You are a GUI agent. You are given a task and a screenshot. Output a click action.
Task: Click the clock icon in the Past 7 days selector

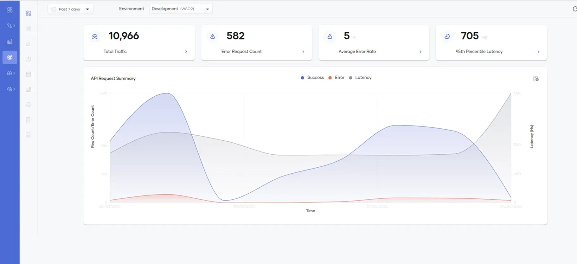pos(54,9)
